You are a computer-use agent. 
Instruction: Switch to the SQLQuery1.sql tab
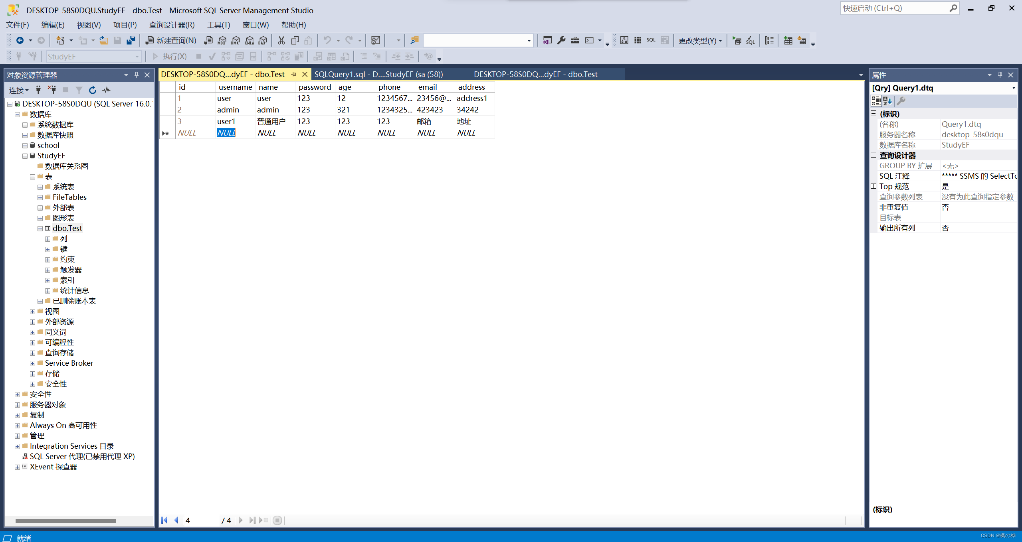tap(378, 74)
